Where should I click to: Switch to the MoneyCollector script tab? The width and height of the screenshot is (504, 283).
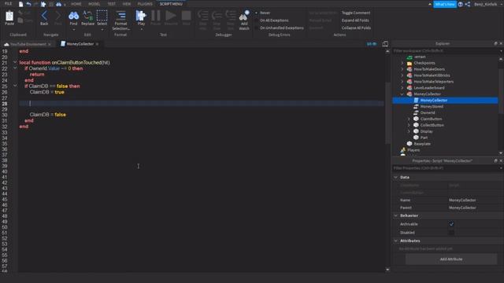[x=80, y=44]
